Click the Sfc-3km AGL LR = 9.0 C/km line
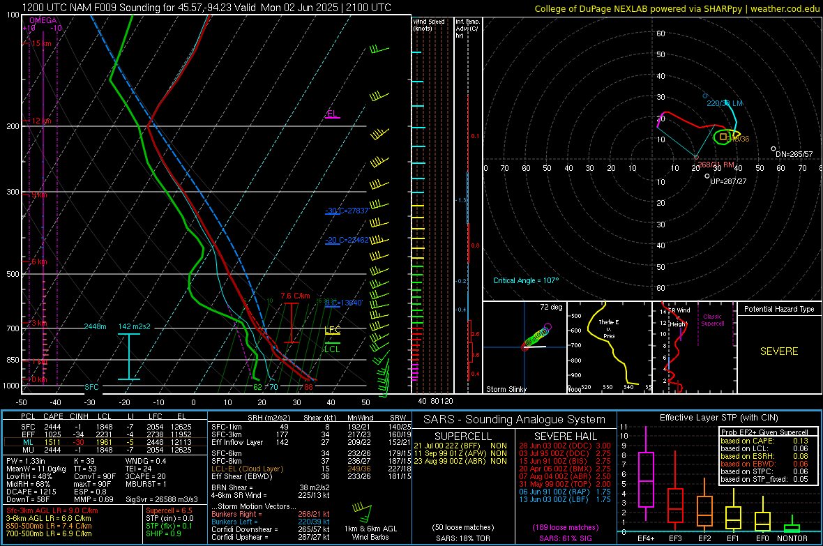Image resolution: width=823 pixels, height=546 pixels. (x=52, y=510)
